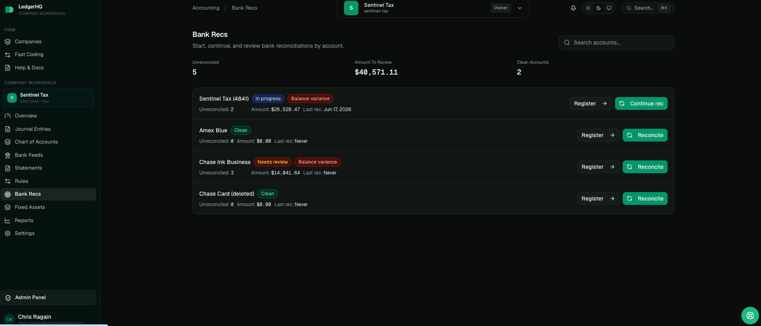Screen dimensions: 761x326
Task: Click Clean badge on Amex Blue
Action: 241,130
